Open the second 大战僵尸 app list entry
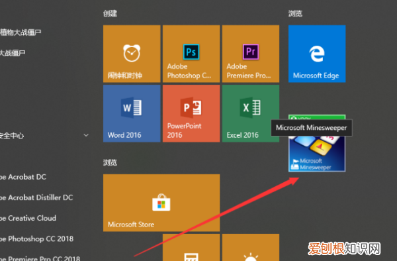 click(13, 53)
